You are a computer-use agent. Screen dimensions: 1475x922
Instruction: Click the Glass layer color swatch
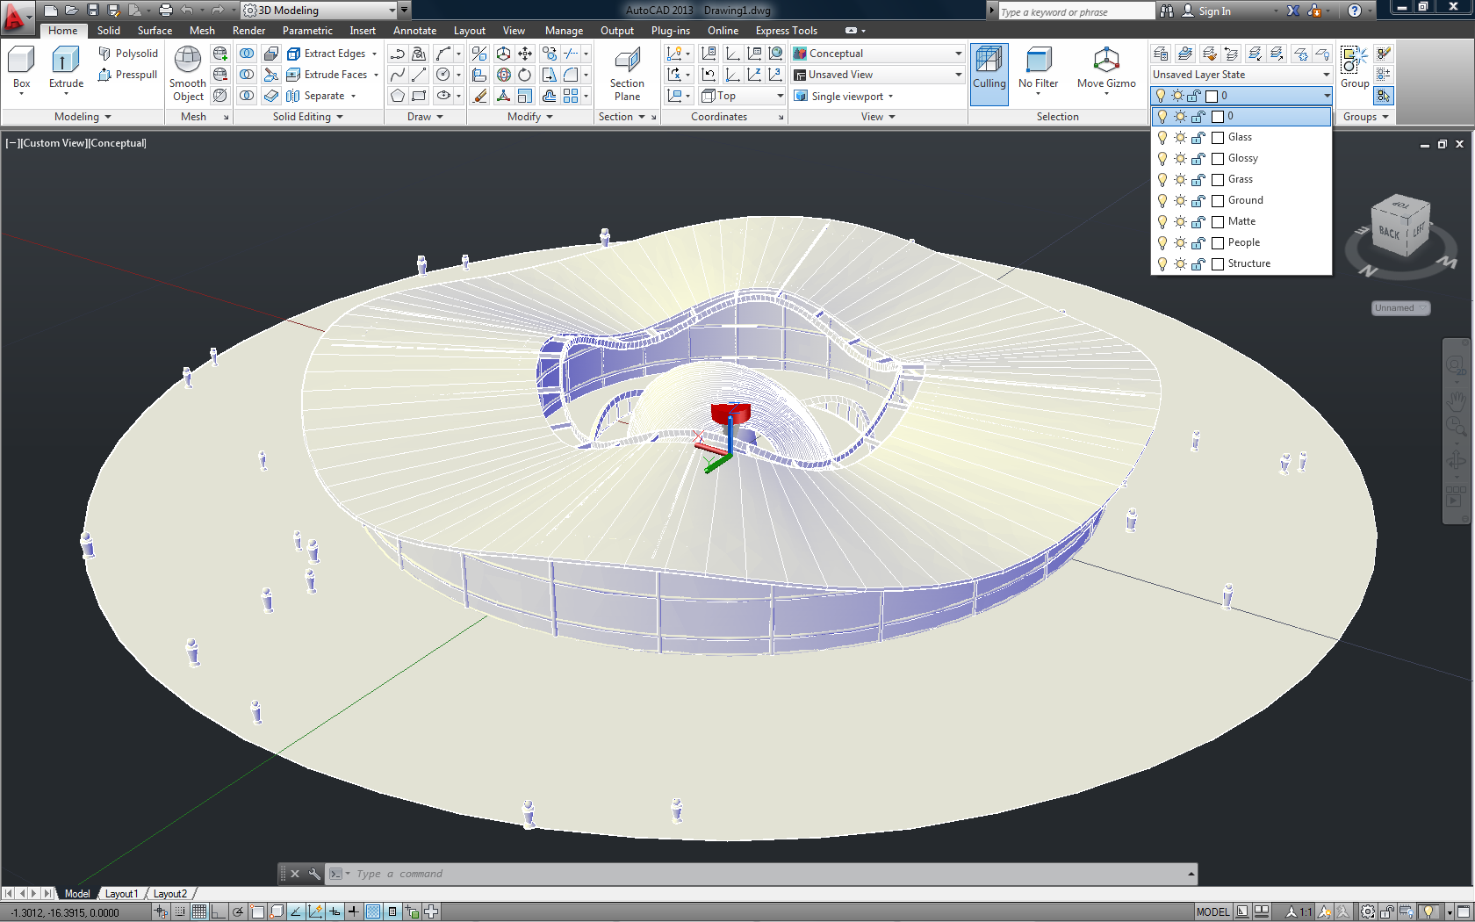[x=1218, y=138]
